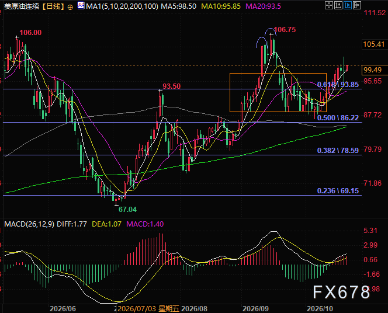This screenshot has width=388, height=313.
Task: Click the DEA:1.07 value
Action: click(x=107, y=224)
